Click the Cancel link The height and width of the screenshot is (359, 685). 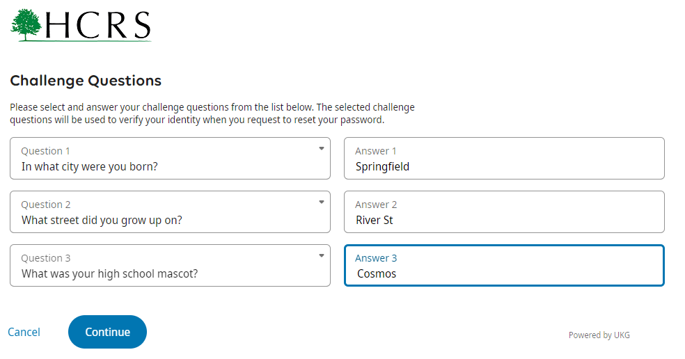click(24, 332)
